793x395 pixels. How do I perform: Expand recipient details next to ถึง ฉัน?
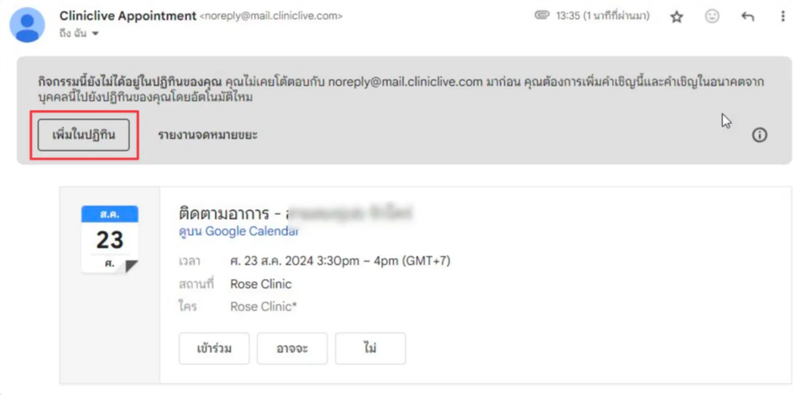click(95, 34)
